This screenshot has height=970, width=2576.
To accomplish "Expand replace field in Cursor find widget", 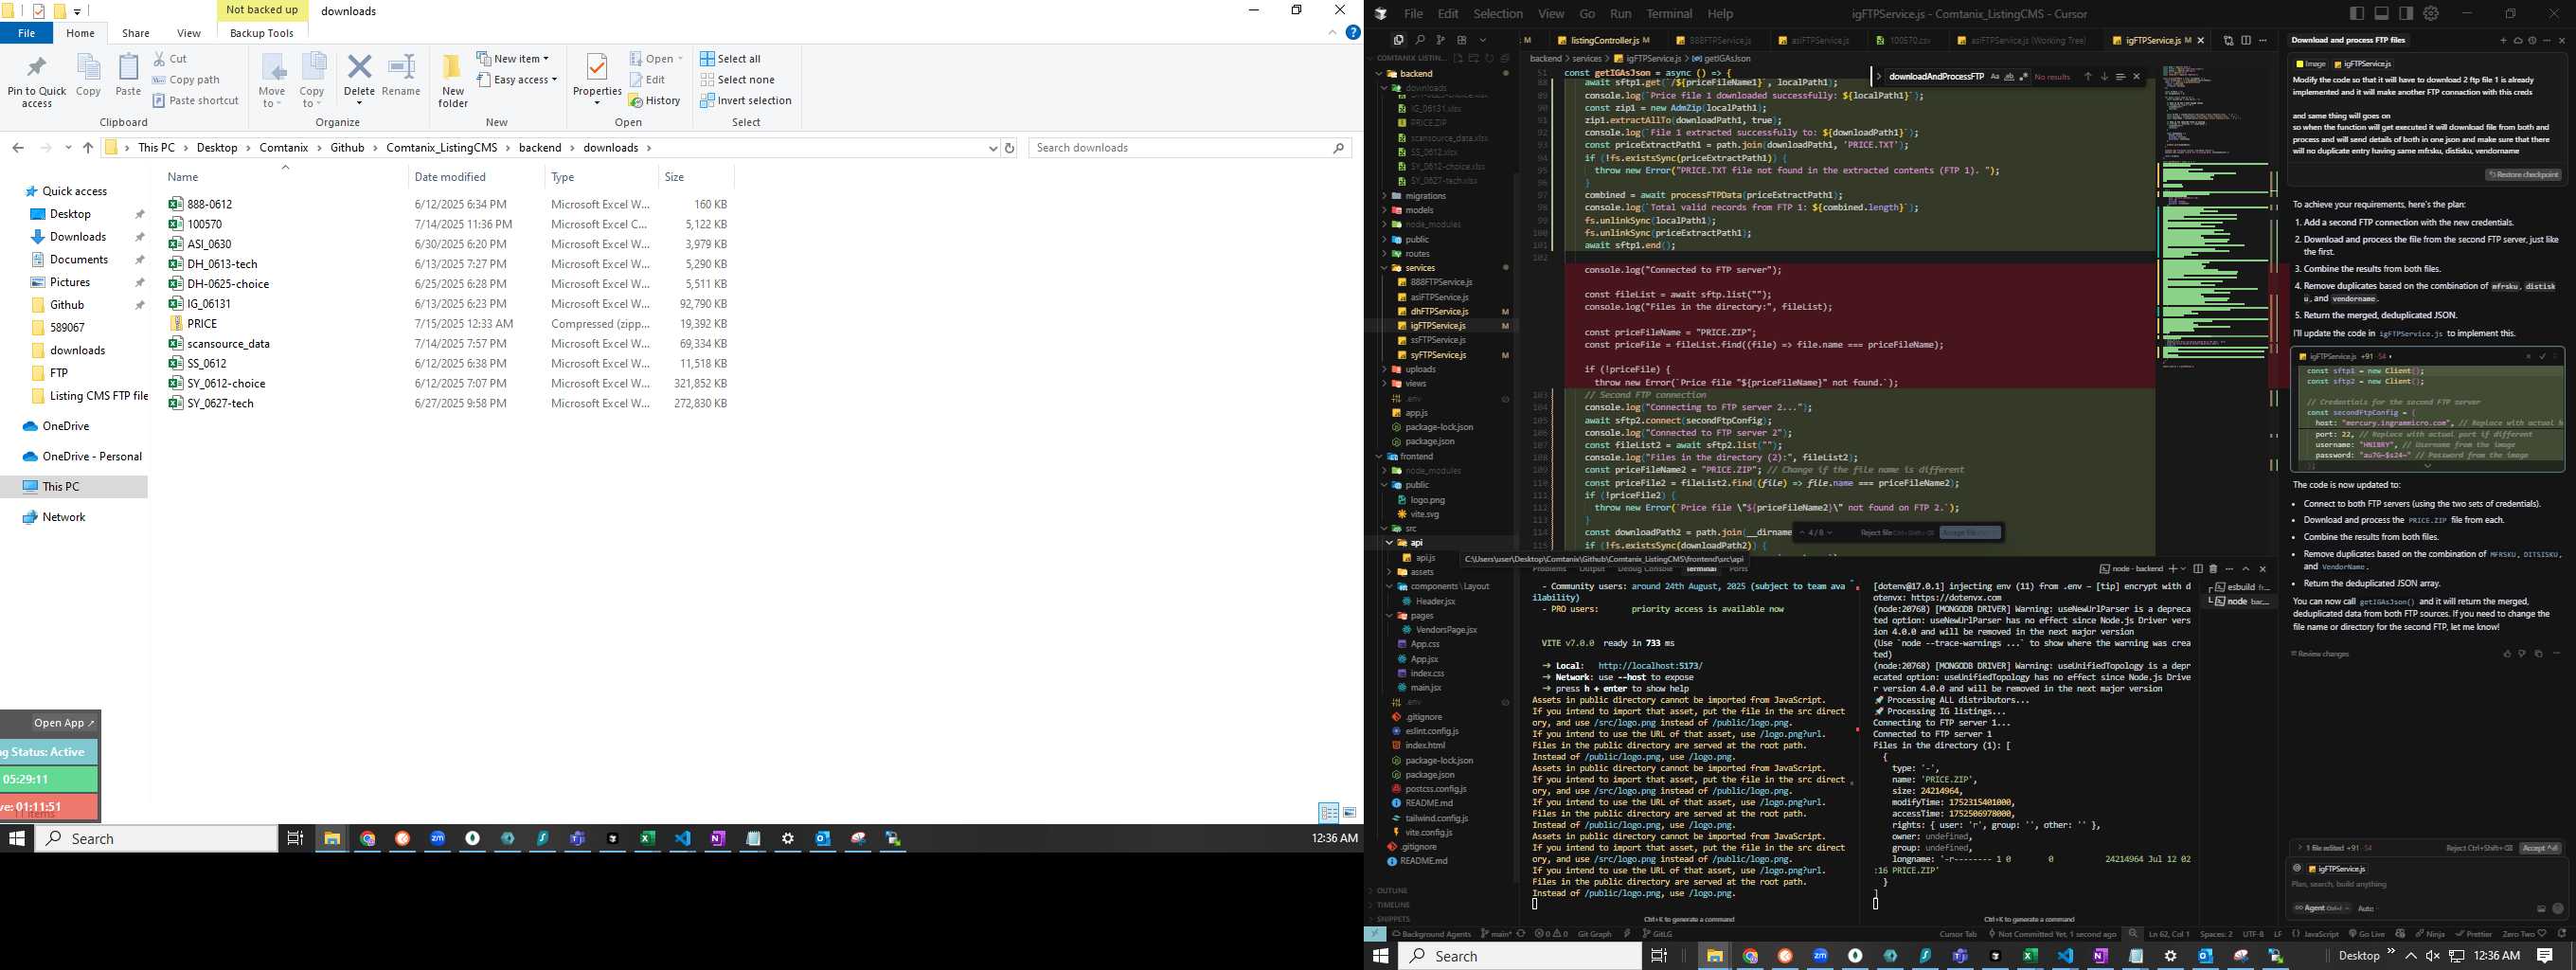I will [x=1879, y=77].
